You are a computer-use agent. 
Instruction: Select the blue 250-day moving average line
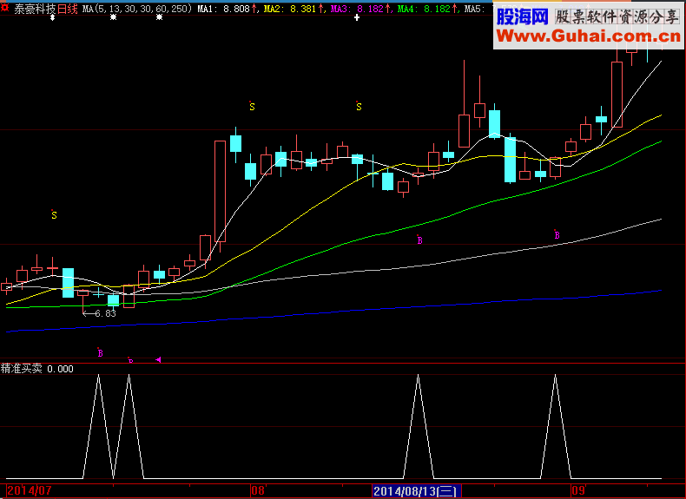[x=333, y=312]
